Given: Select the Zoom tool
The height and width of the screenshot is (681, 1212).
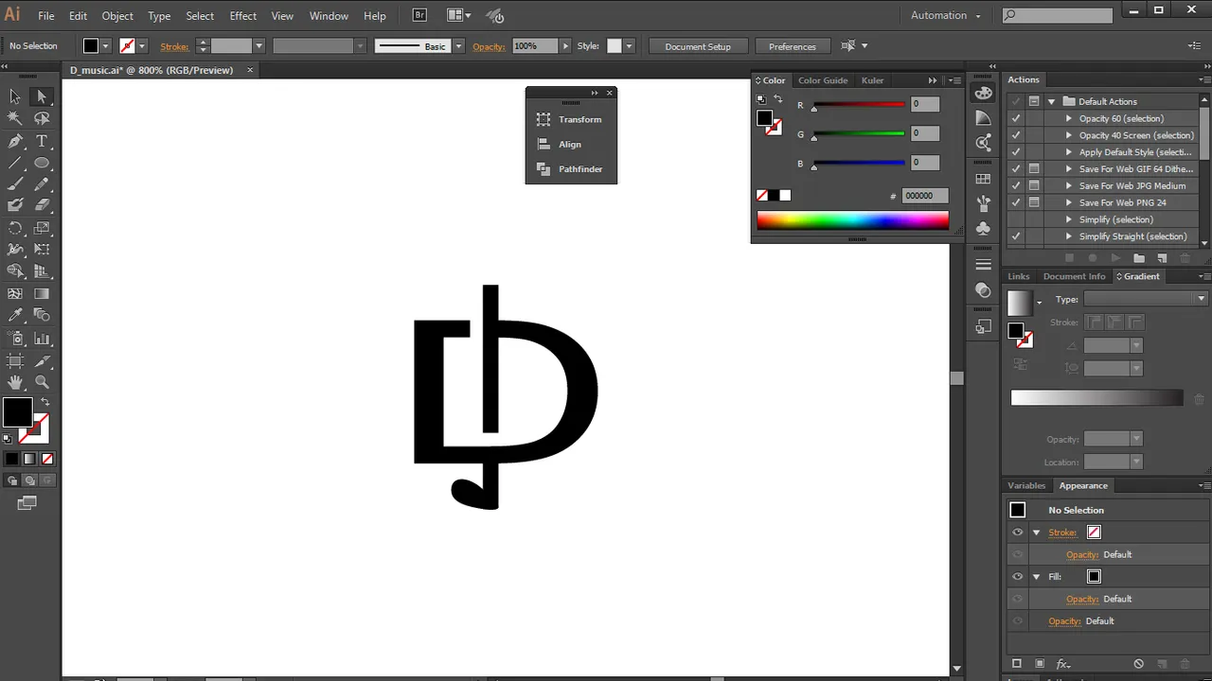Looking at the screenshot, I should click(42, 382).
